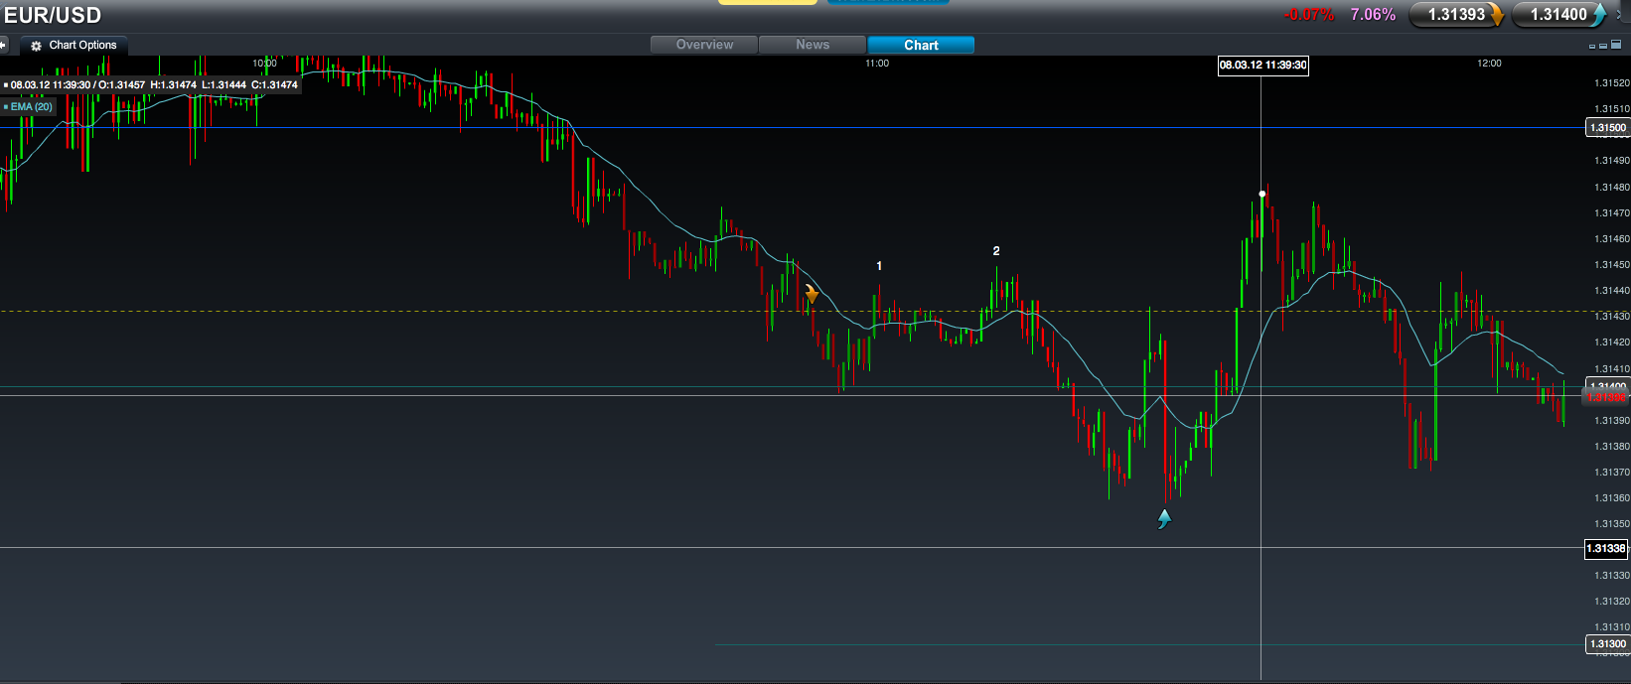
Task: Set chart panel to largest size icon
Action: 1615,46
